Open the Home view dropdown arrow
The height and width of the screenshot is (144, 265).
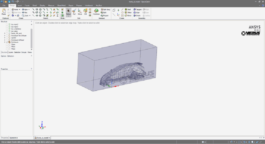(20, 9)
